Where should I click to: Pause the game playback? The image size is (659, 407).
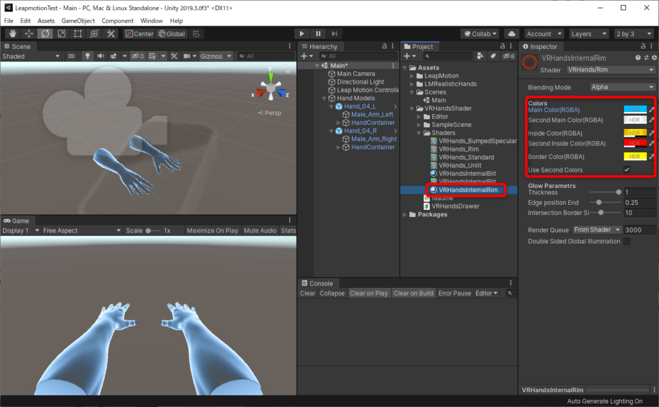click(318, 33)
